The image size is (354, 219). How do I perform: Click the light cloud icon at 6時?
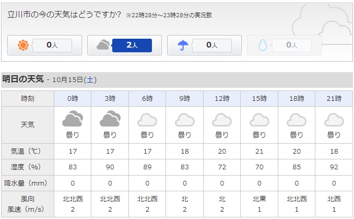coord(147,120)
